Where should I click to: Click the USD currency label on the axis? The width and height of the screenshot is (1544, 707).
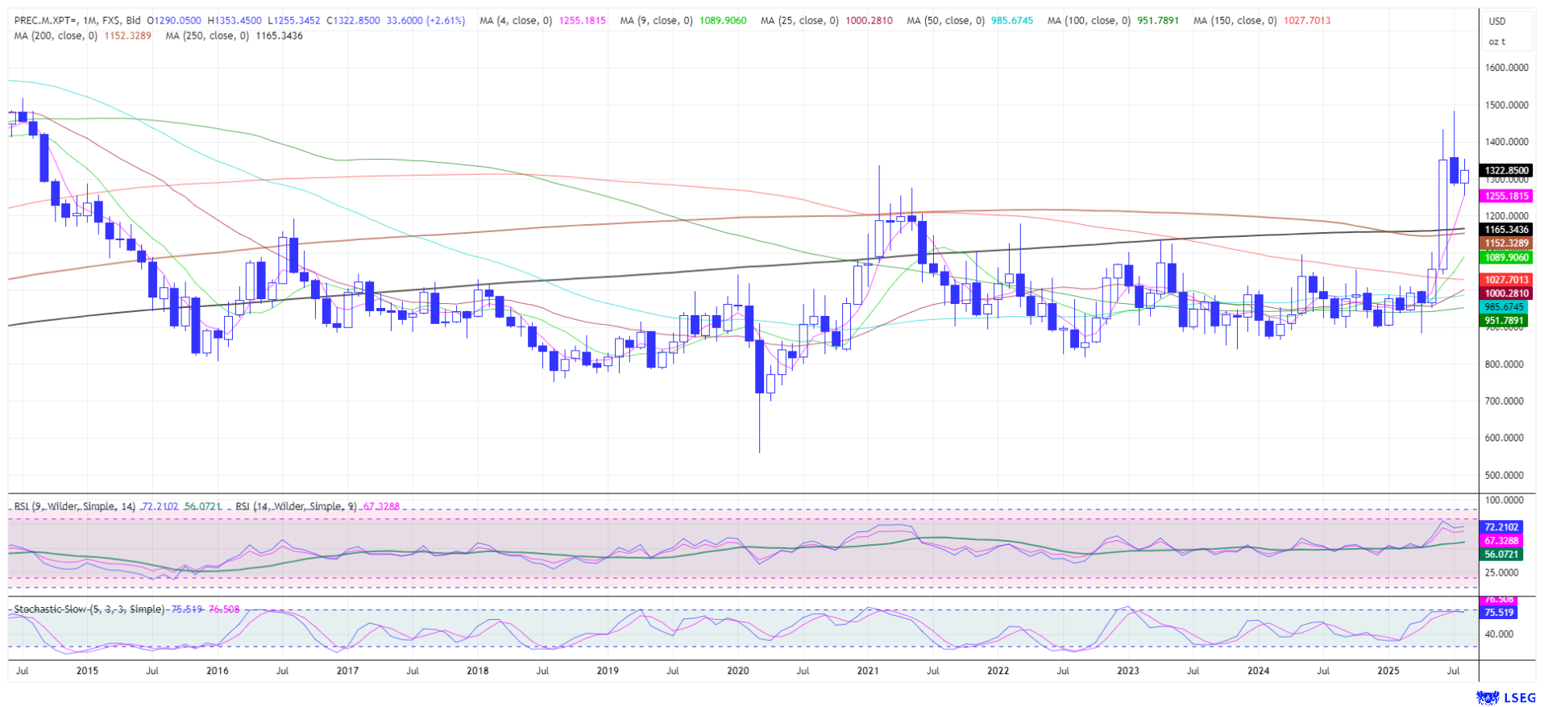click(1496, 21)
